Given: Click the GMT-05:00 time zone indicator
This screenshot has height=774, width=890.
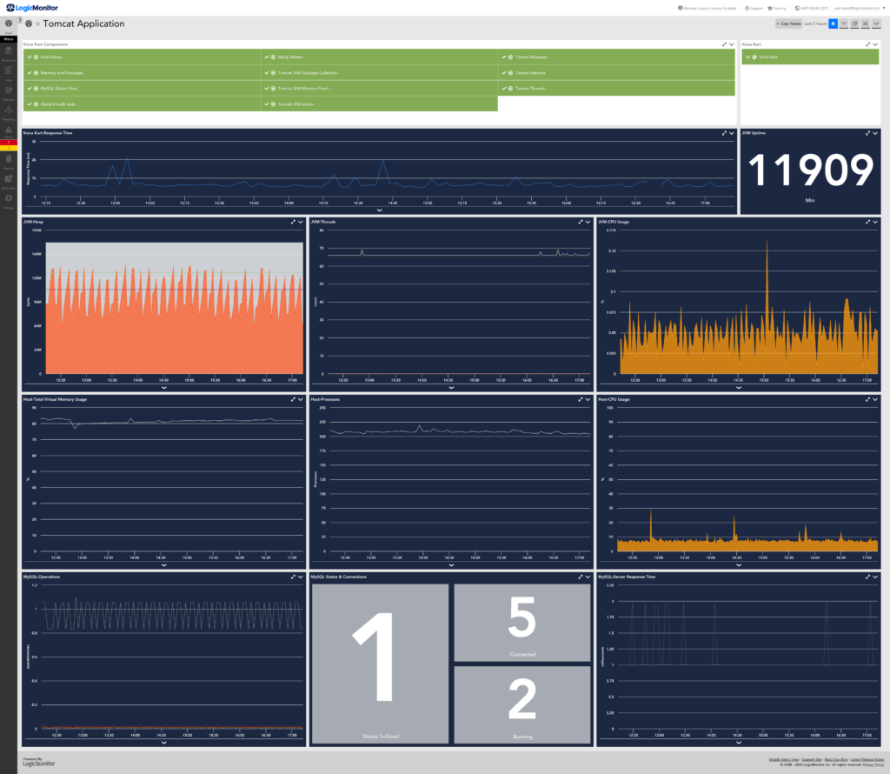Looking at the screenshot, I should pyautogui.click(x=812, y=8).
